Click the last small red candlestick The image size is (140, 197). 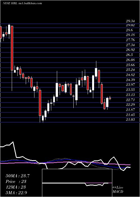pyautogui.click(x=110, y=98)
